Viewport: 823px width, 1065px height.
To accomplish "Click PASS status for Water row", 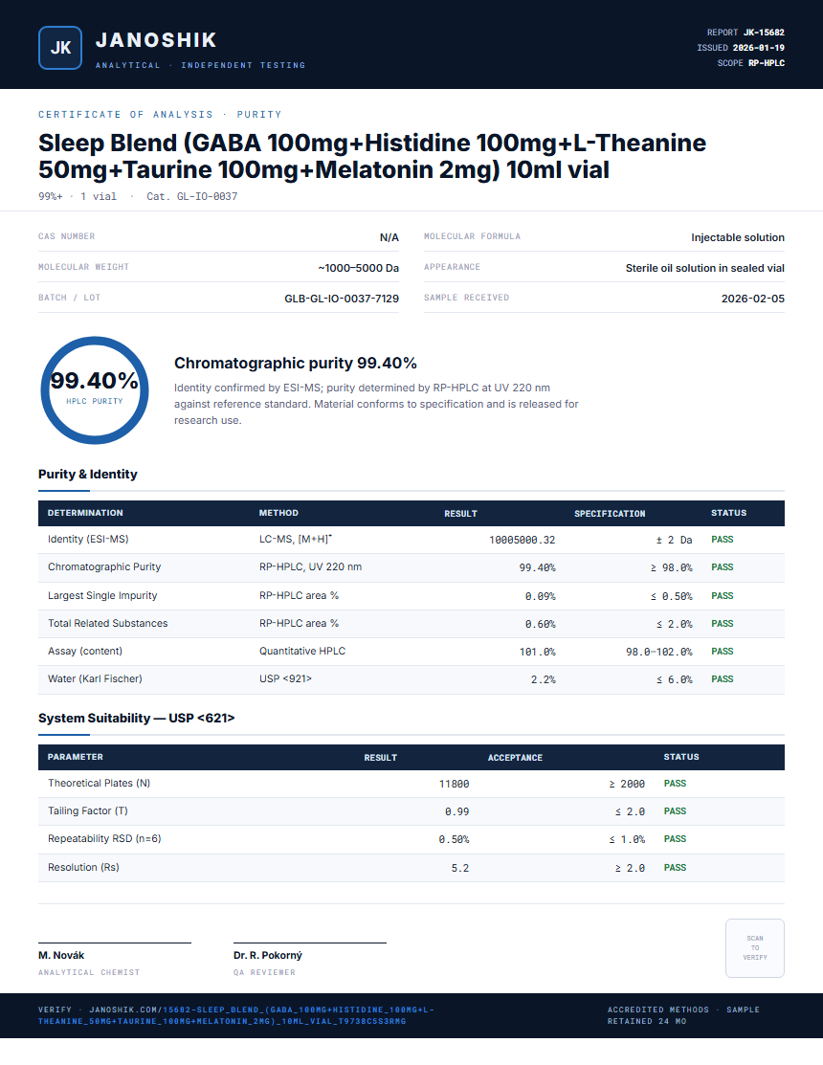I will tap(722, 679).
